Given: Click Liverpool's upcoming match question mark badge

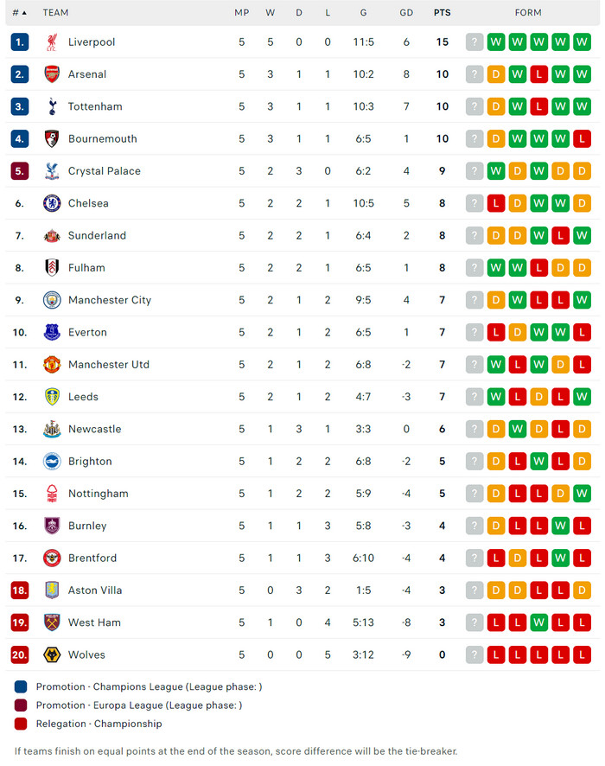Looking at the screenshot, I should (x=474, y=42).
